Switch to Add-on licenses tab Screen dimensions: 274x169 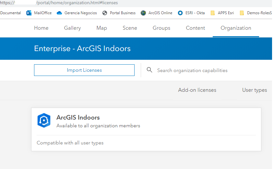coord(197,90)
